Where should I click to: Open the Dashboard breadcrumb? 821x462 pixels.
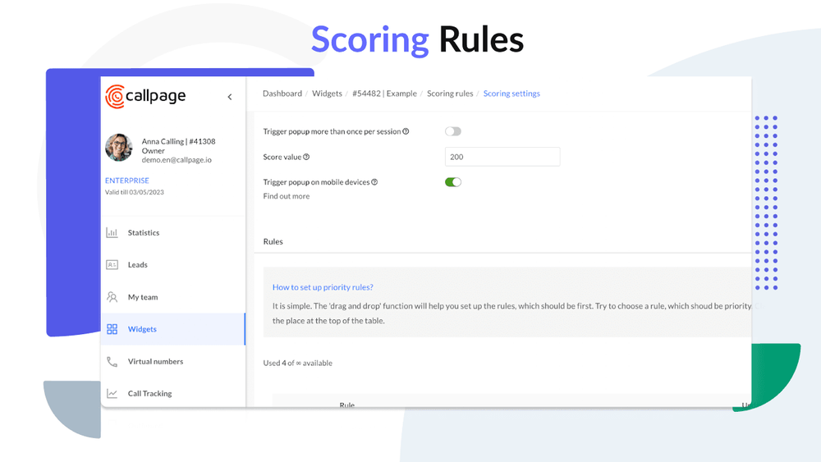click(282, 94)
